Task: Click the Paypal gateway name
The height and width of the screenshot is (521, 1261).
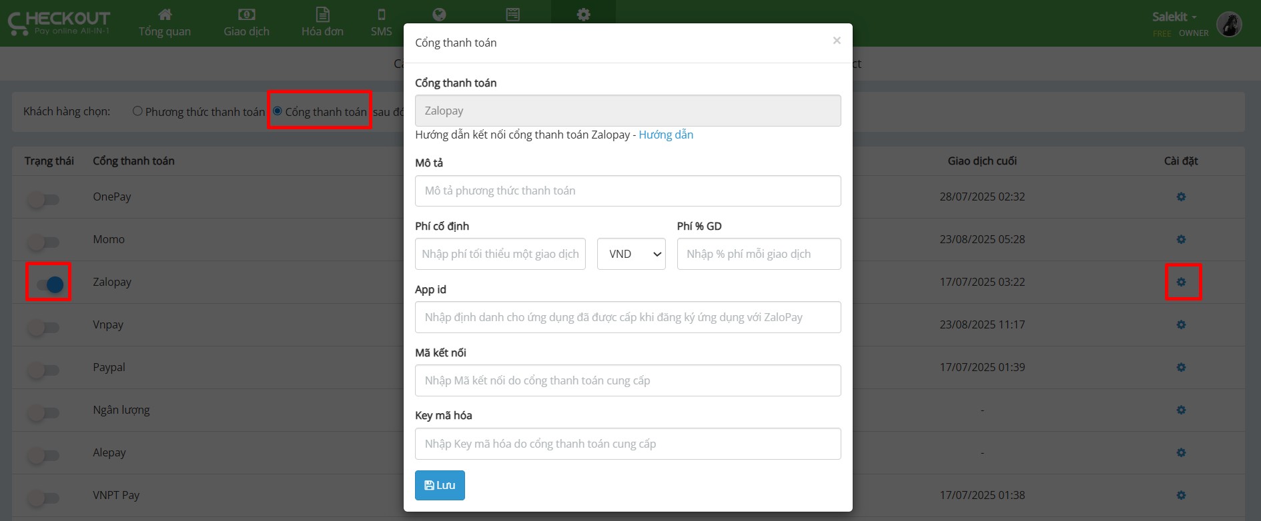Action: coord(109,367)
